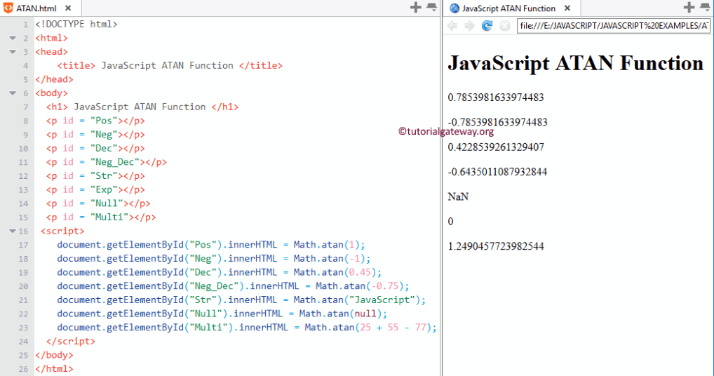Image resolution: width=714 pixels, height=376 pixels.
Task: Click the file URL address field
Action: tap(613, 26)
